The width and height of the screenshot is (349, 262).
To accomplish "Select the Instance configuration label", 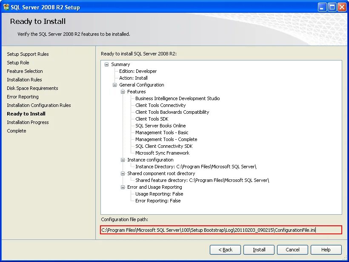I will [x=151, y=160].
